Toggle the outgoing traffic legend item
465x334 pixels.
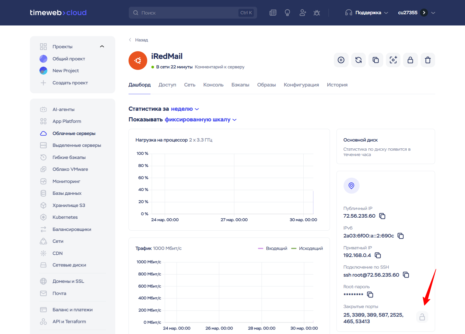[x=307, y=248]
